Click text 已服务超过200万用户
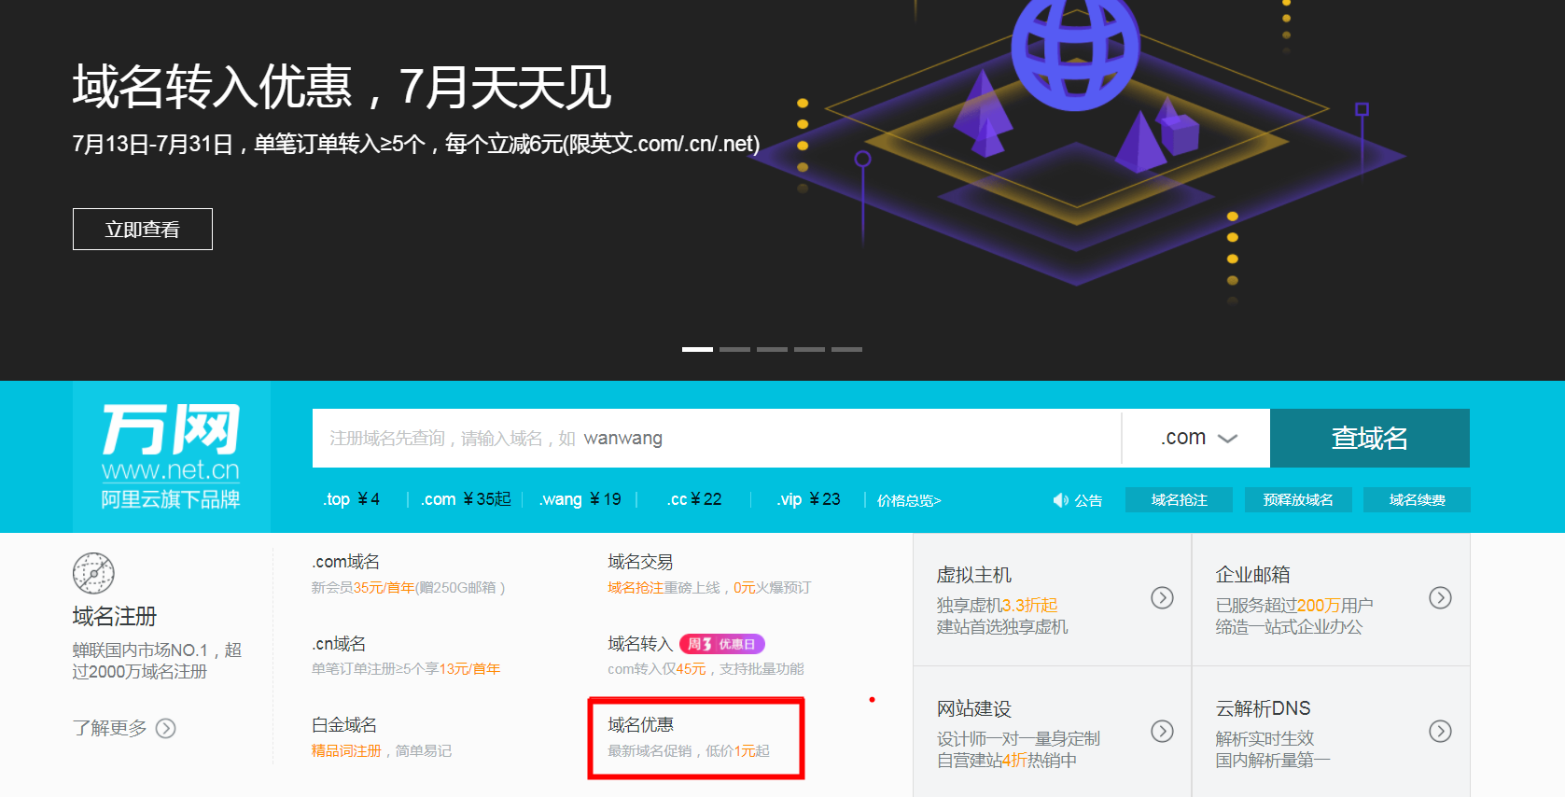 click(x=1293, y=606)
